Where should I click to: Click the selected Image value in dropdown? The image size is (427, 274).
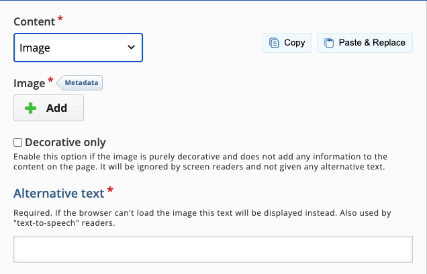[35, 48]
